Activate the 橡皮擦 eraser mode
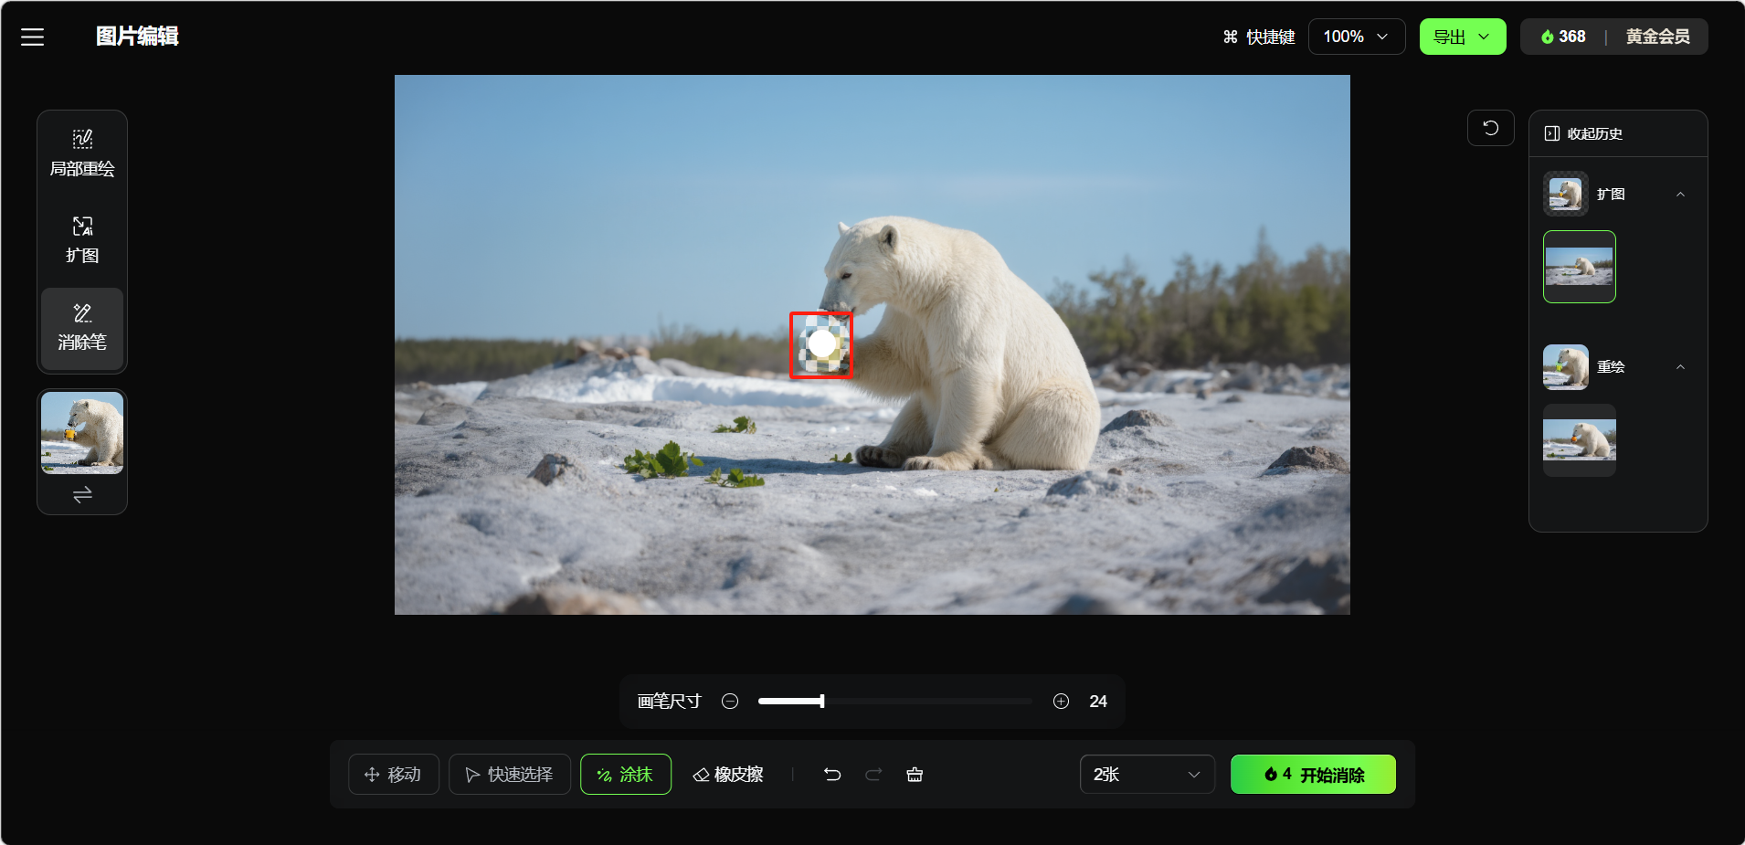Viewport: 1745px width, 845px height. tap(728, 775)
